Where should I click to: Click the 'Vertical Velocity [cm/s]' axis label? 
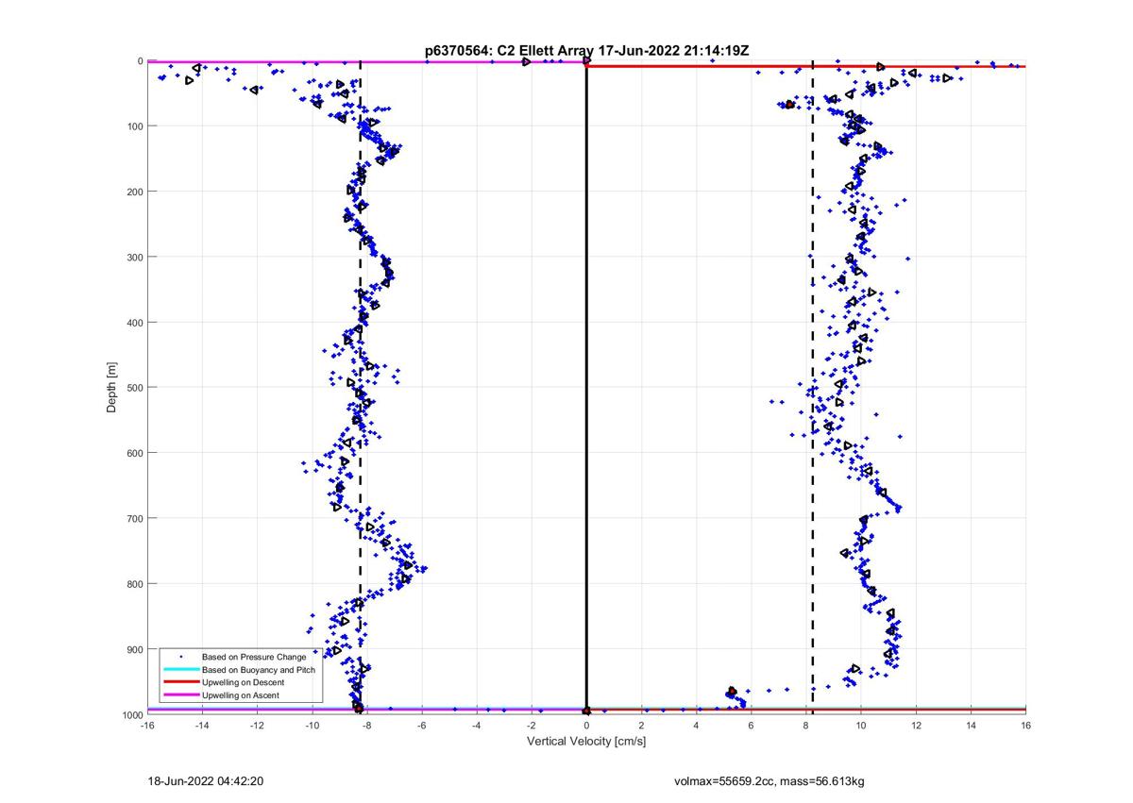point(586,742)
